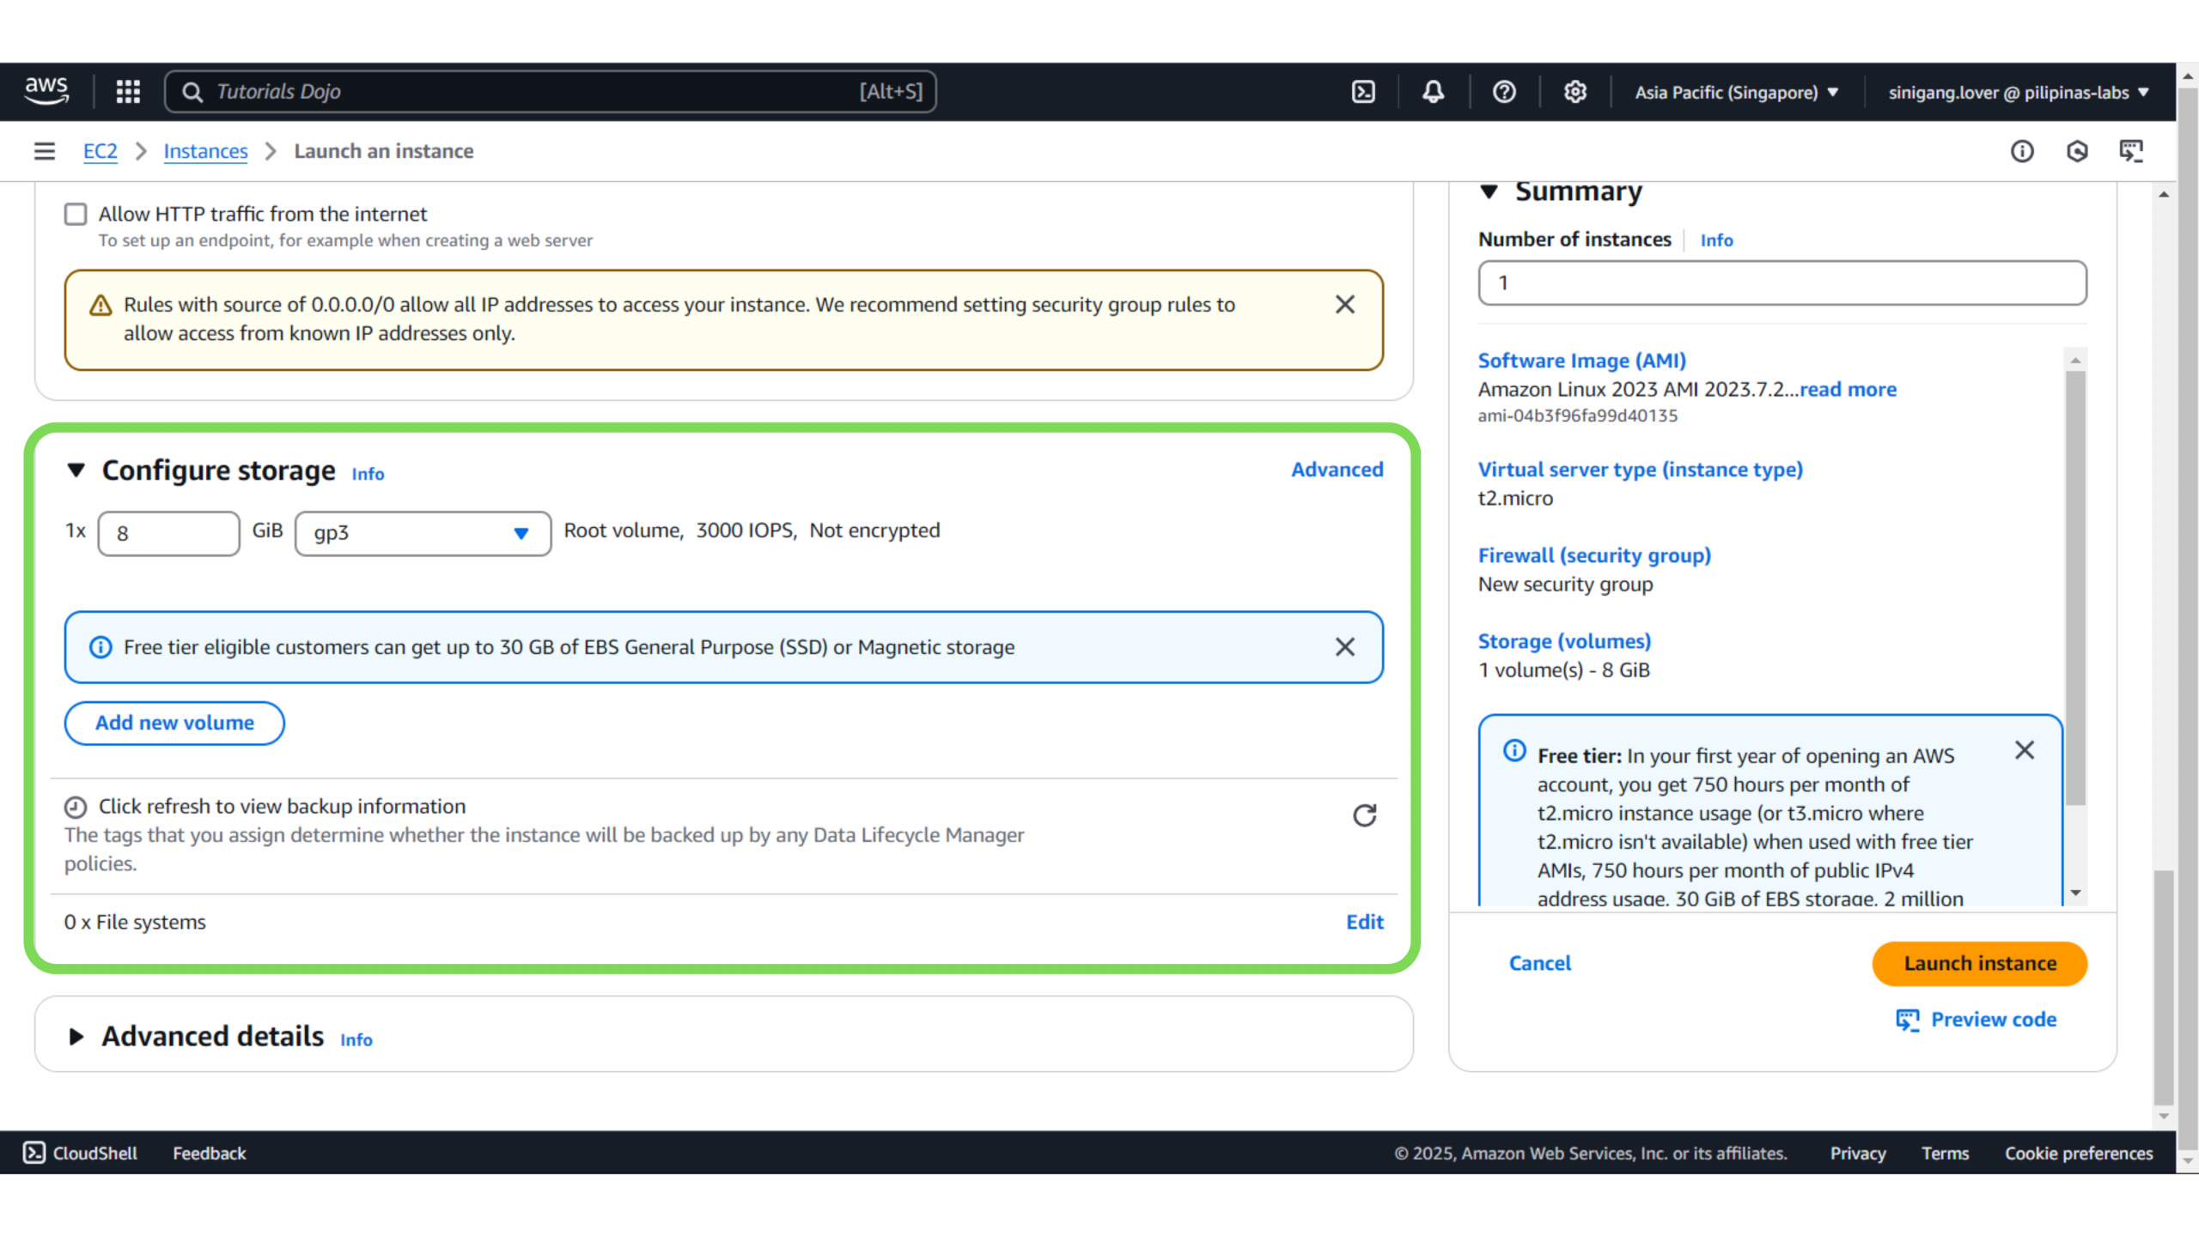Check Allow HTTP traffic from the internet
2199x1236 pixels.
76,214
